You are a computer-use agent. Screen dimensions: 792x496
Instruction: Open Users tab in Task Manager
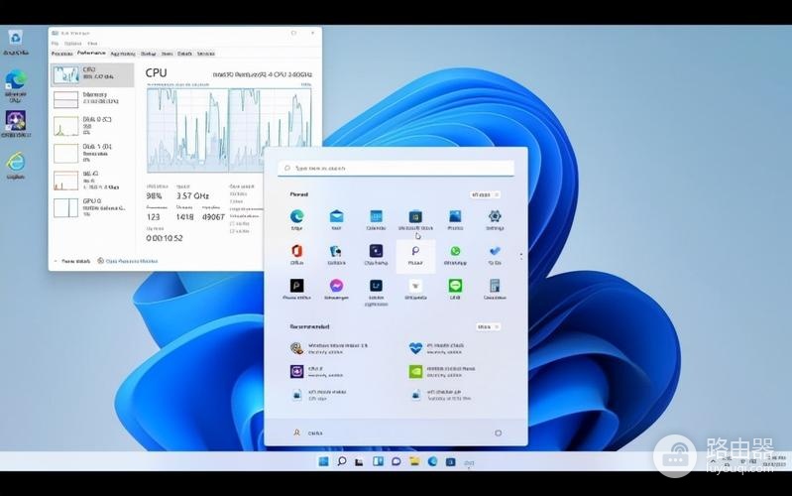168,54
